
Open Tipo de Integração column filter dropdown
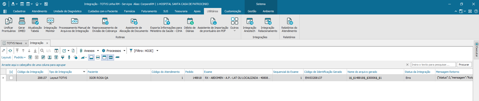84,72
